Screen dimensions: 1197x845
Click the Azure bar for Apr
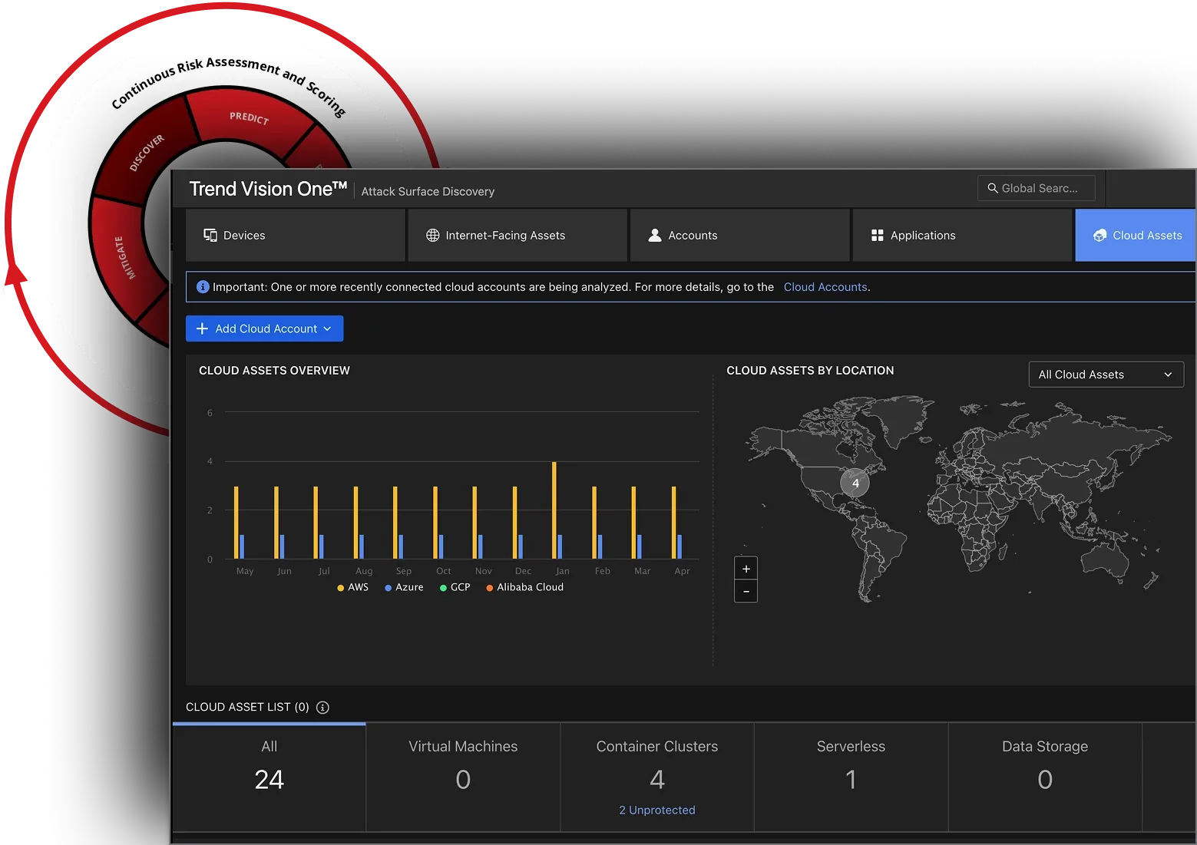pos(680,546)
